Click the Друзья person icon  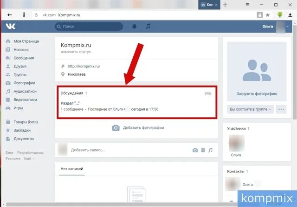click(8, 66)
